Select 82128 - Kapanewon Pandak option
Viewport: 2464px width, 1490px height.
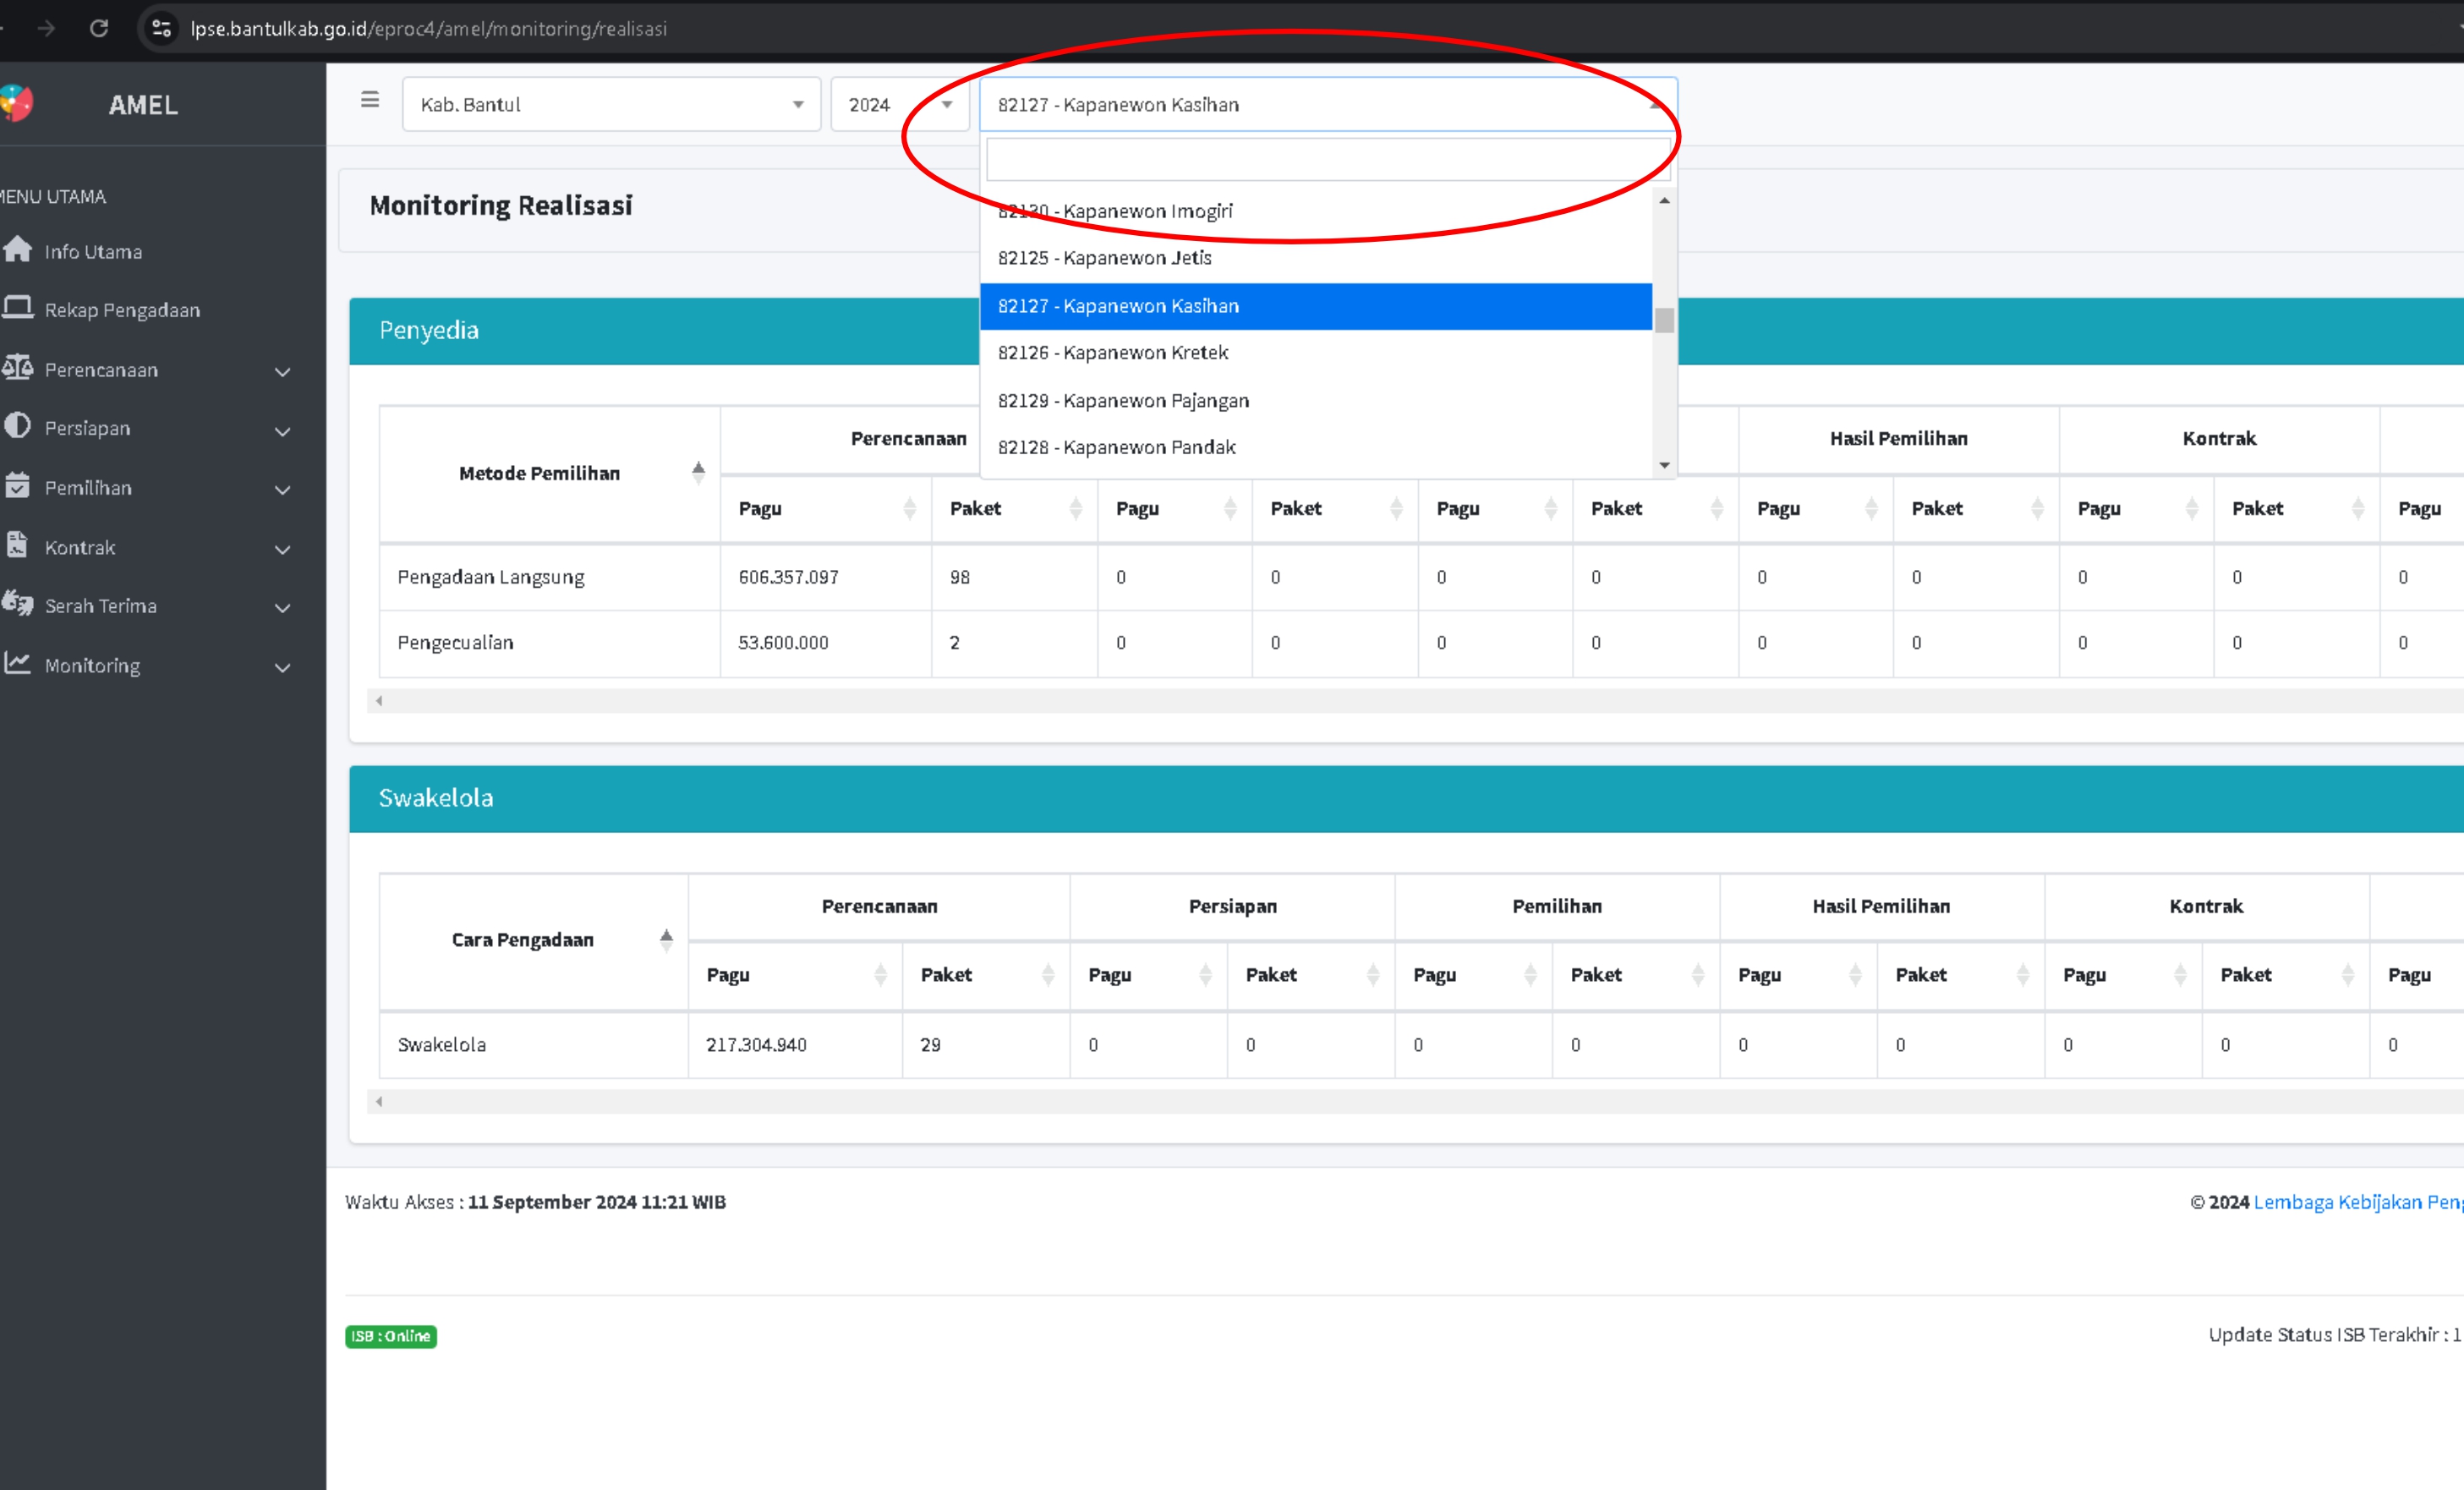[1316, 447]
